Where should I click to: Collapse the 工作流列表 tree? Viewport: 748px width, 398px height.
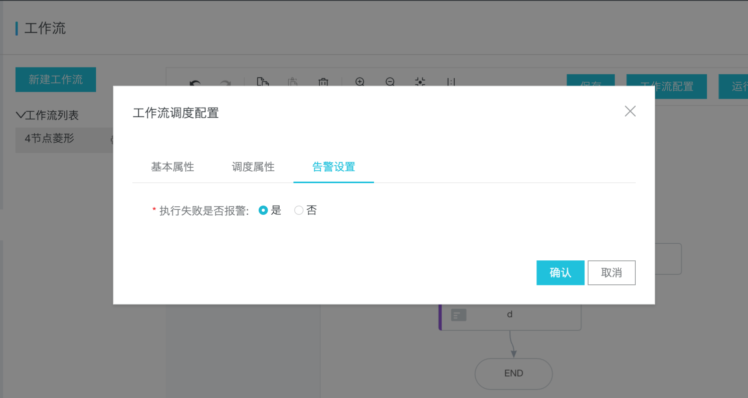point(21,115)
